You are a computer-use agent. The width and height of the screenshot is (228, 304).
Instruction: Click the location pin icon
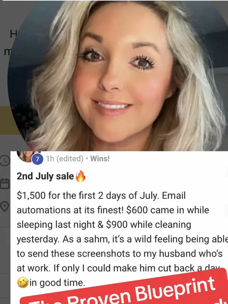pyautogui.click(x=4, y=207)
